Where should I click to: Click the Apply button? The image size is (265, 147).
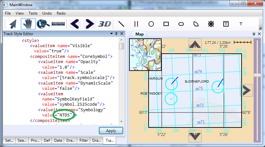tap(111, 131)
